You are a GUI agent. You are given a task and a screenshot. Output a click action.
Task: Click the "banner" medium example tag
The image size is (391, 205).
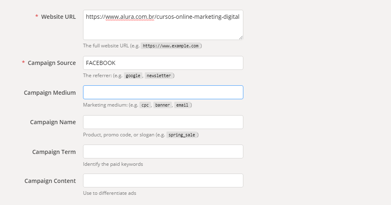tap(162, 105)
